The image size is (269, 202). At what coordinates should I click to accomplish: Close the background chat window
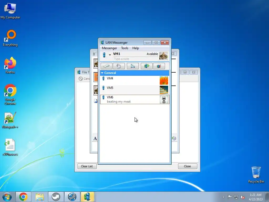[173, 54]
